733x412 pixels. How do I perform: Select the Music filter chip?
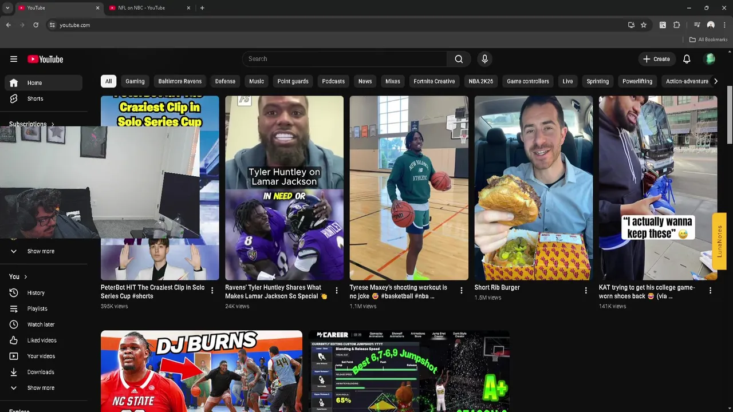[x=257, y=81]
